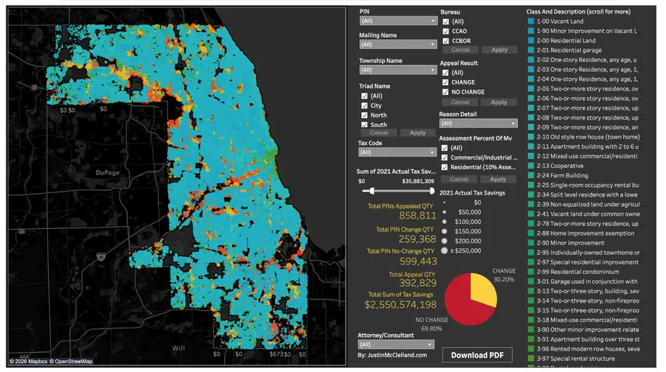Select the 2-00 Residential Land swatch
This screenshot has width=666, height=372.
point(531,40)
